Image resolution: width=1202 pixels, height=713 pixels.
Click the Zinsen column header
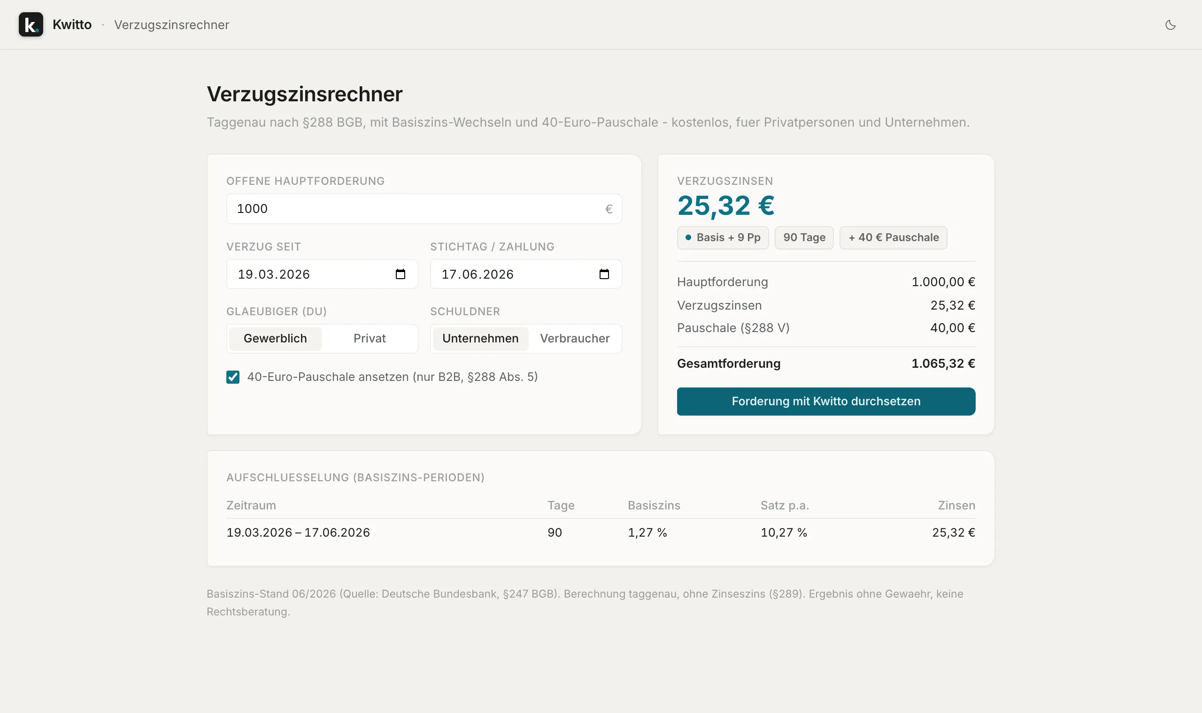(x=956, y=506)
